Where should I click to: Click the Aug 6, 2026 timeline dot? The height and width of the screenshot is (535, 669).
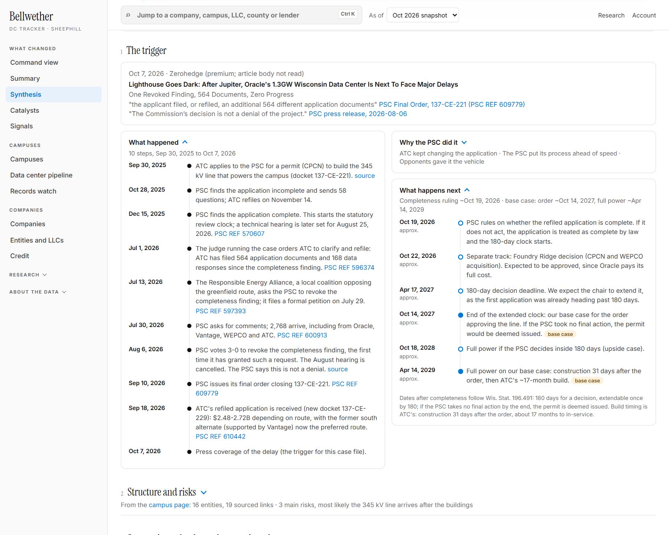pos(189,350)
